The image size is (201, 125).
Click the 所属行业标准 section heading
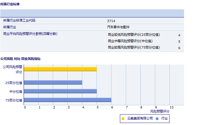coord(10,4)
